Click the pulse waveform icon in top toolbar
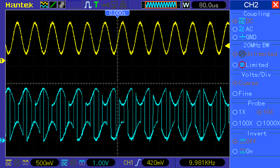This screenshot has height=168, width=280. 87,5
